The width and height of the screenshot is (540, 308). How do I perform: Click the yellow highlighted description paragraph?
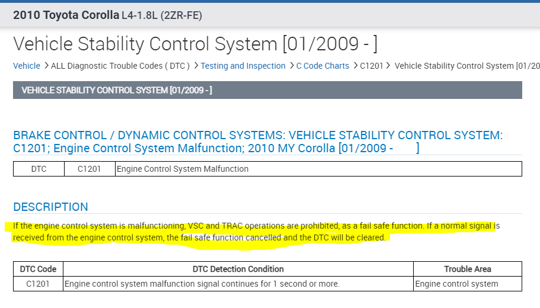[249, 232]
